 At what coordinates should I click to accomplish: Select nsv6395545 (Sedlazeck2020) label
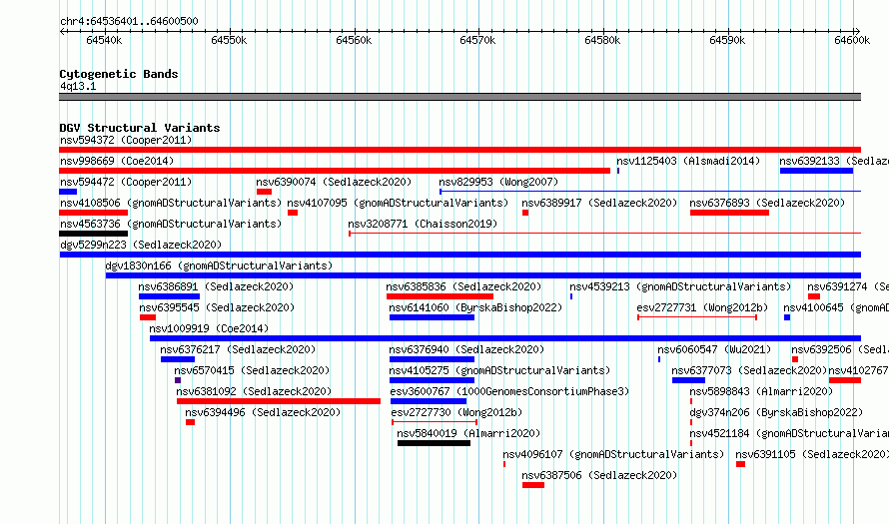pos(217,307)
